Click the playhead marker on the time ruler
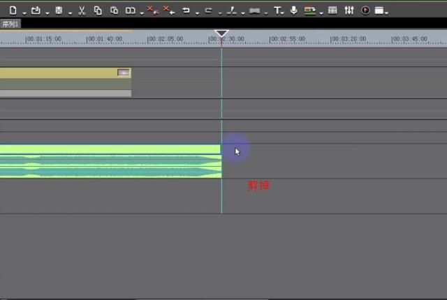 (221, 33)
